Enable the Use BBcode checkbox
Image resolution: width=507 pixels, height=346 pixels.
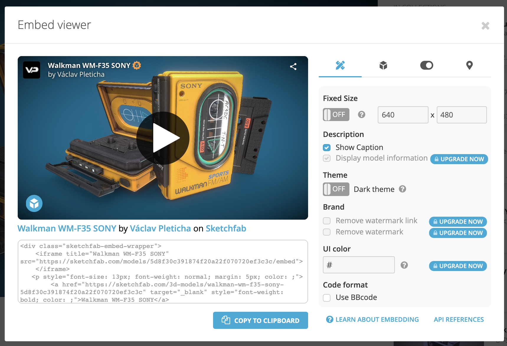point(327,298)
